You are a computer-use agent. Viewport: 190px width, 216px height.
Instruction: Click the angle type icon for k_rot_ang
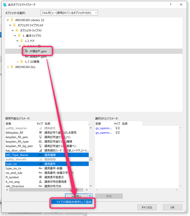click(40, 182)
